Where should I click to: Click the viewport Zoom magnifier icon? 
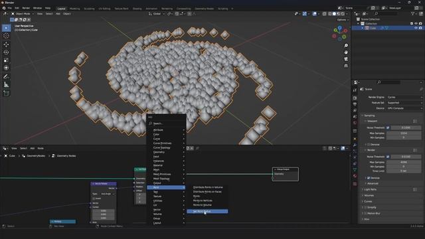[x=346, y=46]
